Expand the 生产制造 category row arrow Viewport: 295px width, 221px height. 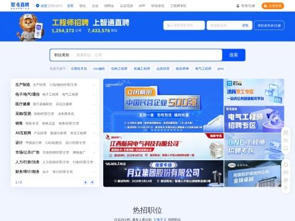click(94, 85)
